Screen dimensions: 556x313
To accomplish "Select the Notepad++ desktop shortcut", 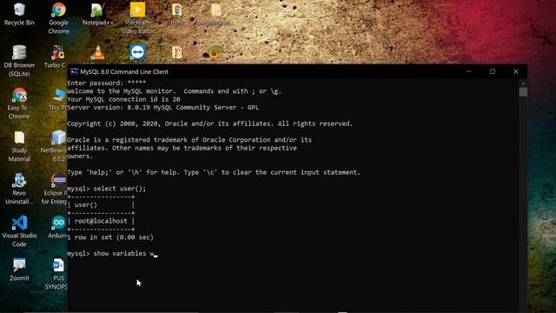I will click(x=97, y=14).
